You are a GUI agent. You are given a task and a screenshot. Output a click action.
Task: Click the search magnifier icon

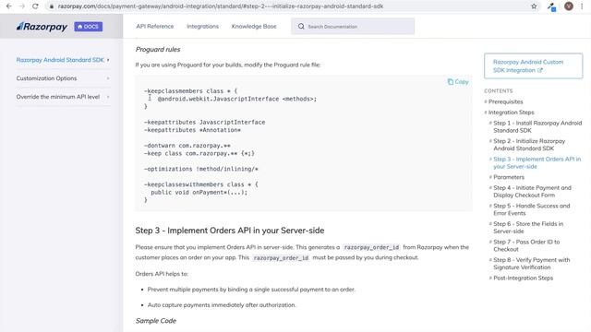(301, 27)
